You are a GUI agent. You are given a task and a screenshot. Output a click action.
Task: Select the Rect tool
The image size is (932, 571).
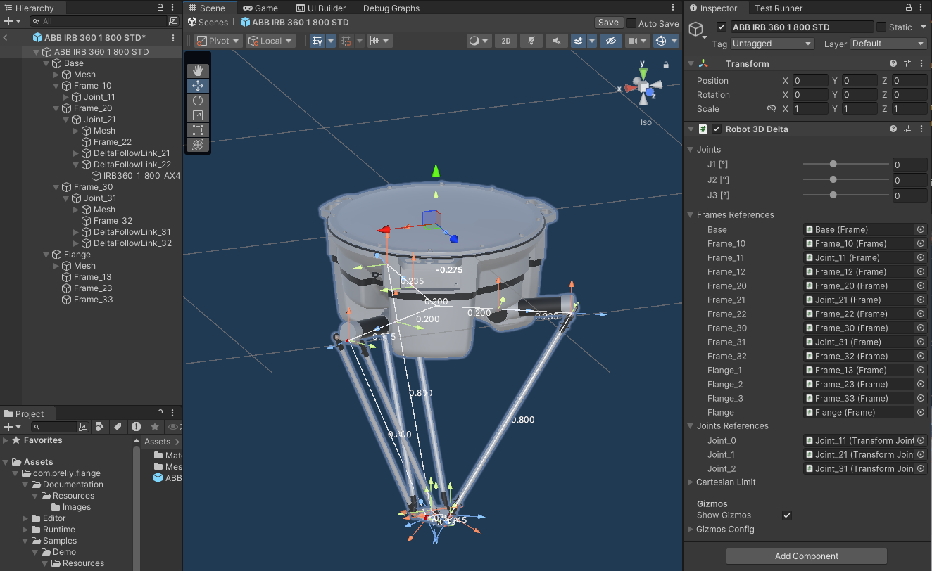tap(198, 130)
